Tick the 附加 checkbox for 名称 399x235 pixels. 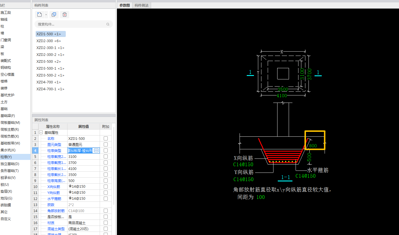pyautogui.click(x=106, y=138)
